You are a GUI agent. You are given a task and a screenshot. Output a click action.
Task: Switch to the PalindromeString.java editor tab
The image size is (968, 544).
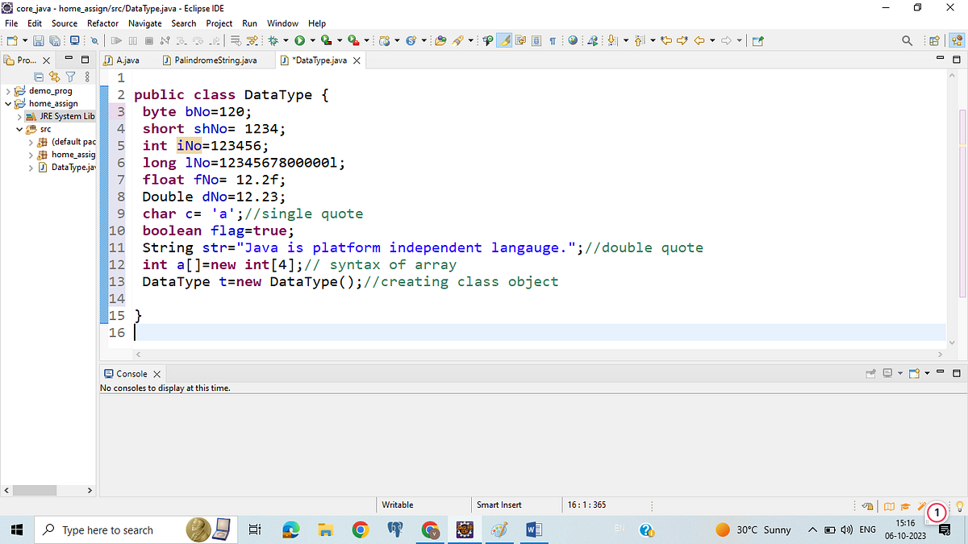(x=214, y=59)
